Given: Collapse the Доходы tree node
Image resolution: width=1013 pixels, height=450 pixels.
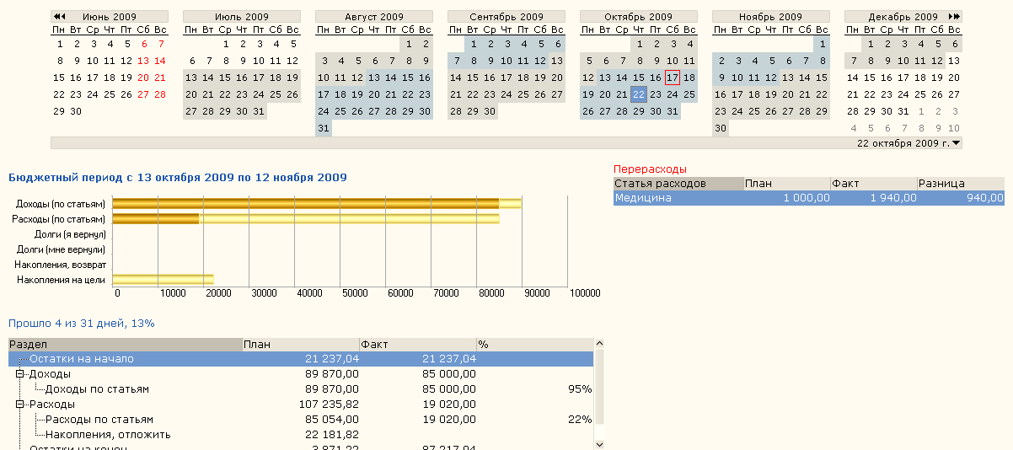Looking at the screenshot, I should 20,374.
